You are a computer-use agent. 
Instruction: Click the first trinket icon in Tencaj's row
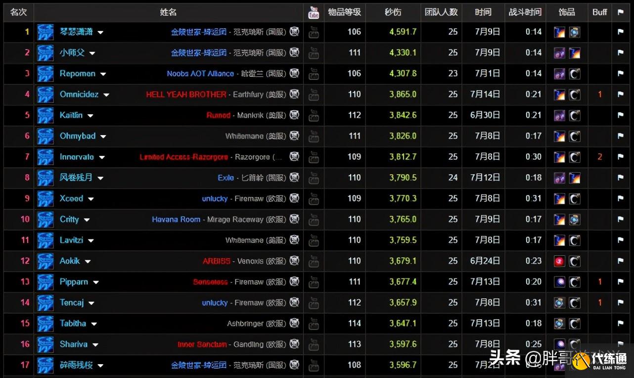(x=559, y=303)
